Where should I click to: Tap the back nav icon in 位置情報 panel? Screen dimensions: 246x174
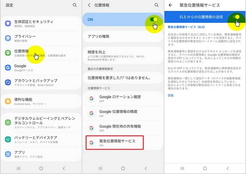pyautogui.click(x=146, y=168)
